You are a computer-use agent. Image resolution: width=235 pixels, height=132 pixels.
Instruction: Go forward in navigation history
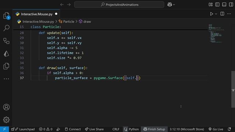pos(69,5)
